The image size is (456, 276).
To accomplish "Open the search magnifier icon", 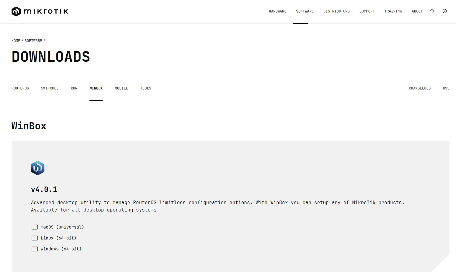I will coord(432,11).
